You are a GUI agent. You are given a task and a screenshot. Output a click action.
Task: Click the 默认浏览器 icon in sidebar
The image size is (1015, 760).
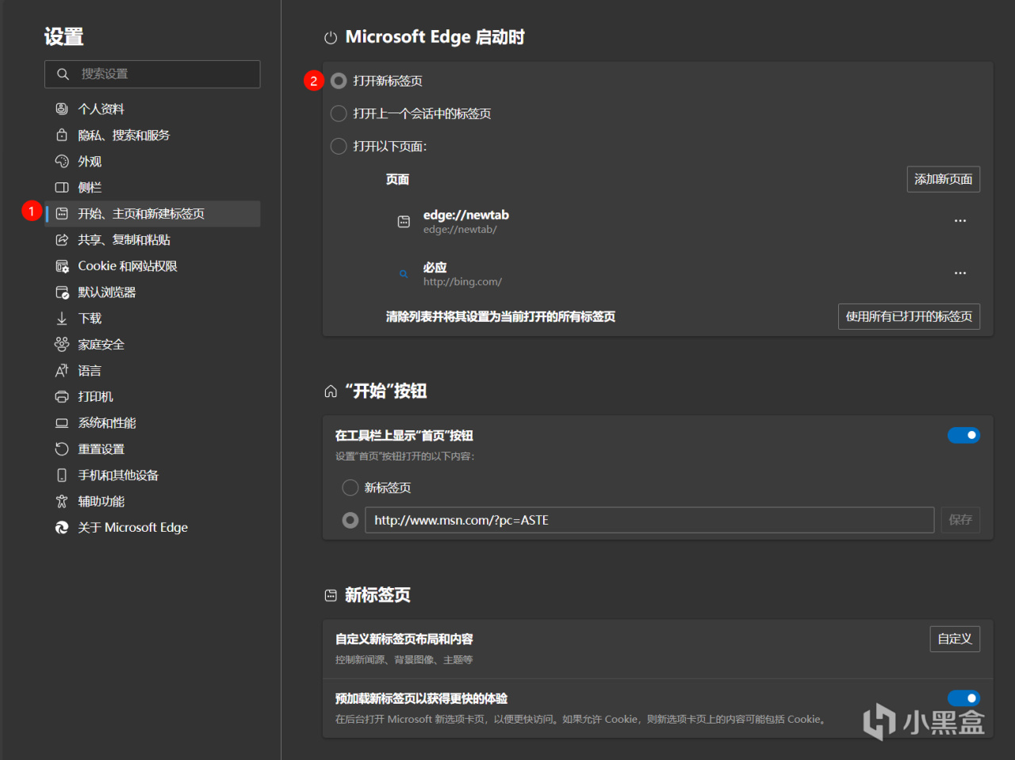62,292
